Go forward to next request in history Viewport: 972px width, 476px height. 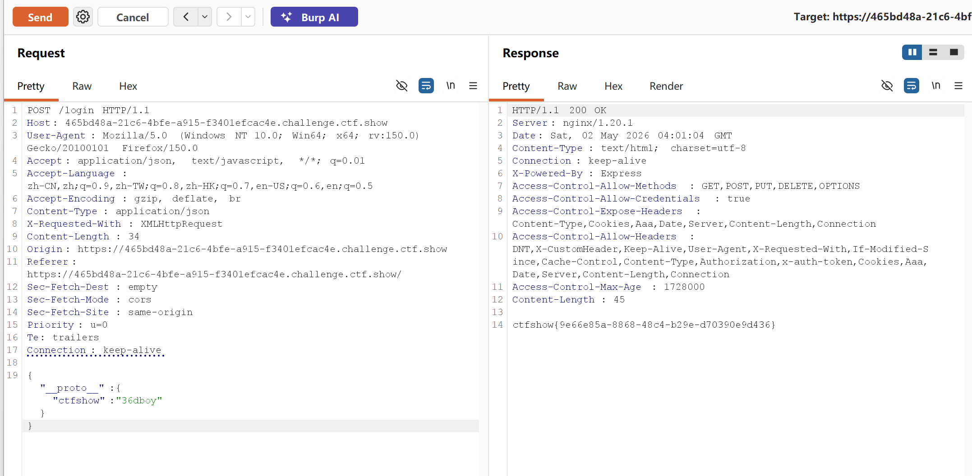[229, 17]
